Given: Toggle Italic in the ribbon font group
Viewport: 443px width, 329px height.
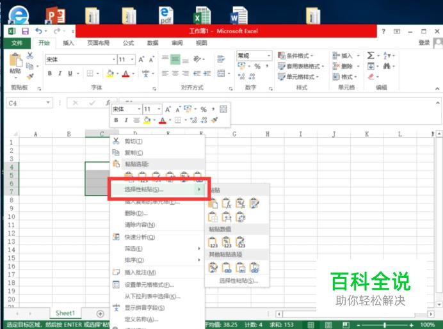Looking at the screenshot, I should click(x=60, y=74).
